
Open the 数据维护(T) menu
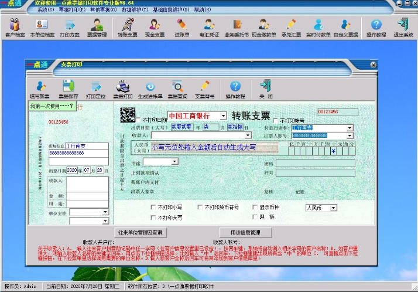click(x=135, y=10)
